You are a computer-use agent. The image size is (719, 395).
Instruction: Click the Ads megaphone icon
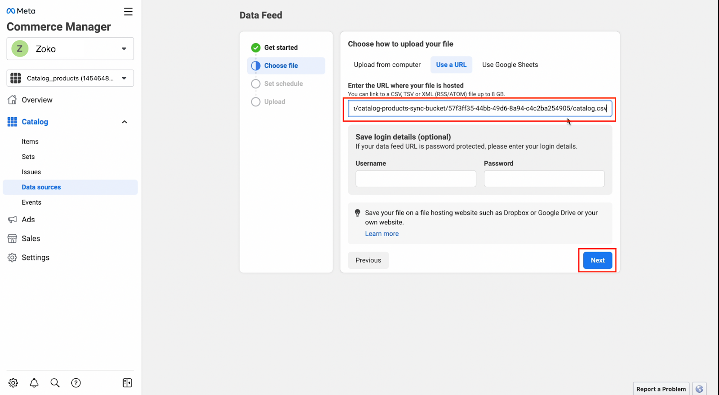[13, 219]
